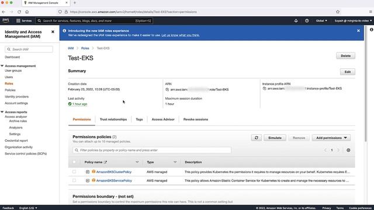Image resolution: width=374 pixels, height=210 pixels.
Task: Check the AmazonEKSServicePolicy row checkbox
Action: click(74, 180)
